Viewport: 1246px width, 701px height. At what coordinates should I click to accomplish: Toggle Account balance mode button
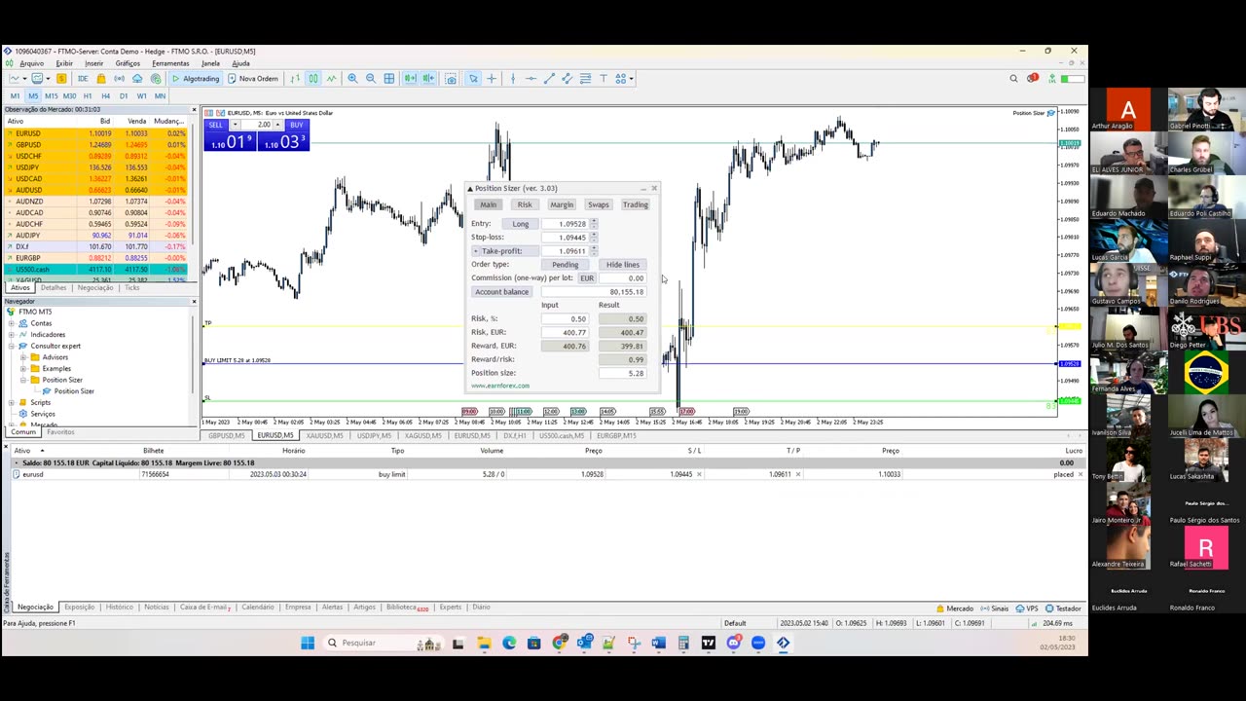coord(502,292)
